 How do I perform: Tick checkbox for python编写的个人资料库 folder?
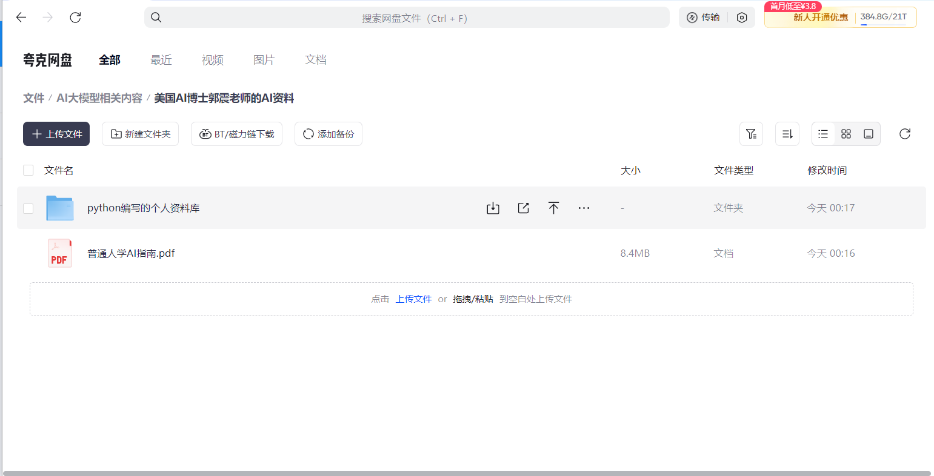pos(28,208)
